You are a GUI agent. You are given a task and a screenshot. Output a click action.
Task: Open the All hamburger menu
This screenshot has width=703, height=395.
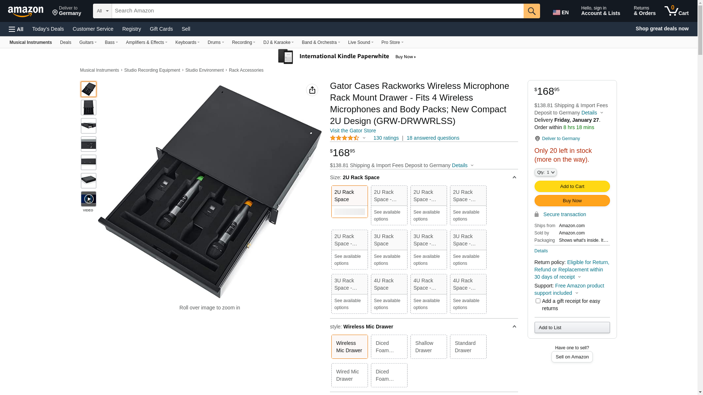(x=16, y=29)
